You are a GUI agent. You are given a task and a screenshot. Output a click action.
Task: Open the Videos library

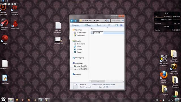pos(79,52)
